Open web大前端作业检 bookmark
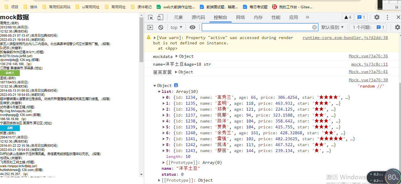Viewport: 401px width, 184px height. pyautogui.click(x=176, y=7)
